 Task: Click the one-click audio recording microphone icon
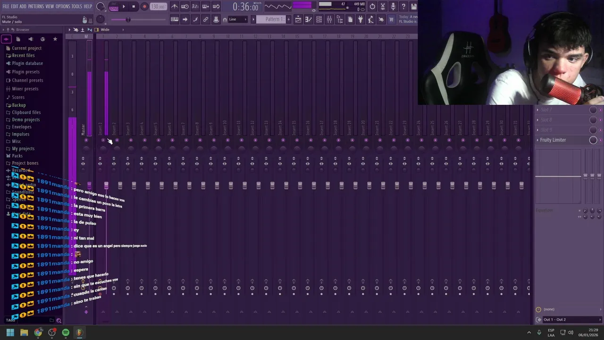click(393, 7)
